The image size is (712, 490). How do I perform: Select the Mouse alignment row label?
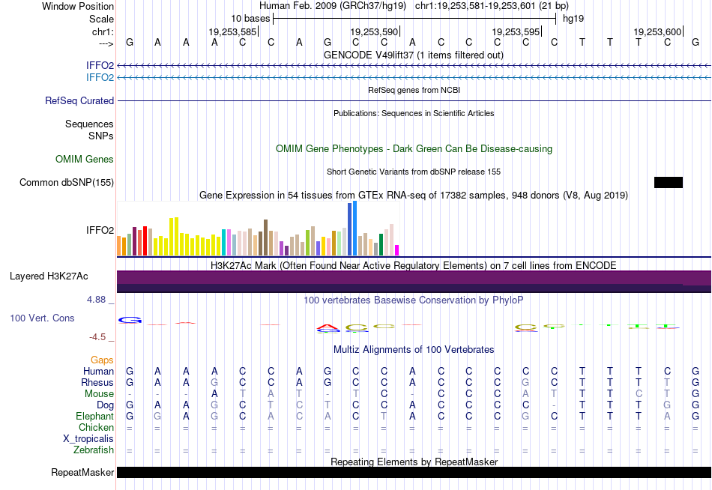click(x=99, y=394)
